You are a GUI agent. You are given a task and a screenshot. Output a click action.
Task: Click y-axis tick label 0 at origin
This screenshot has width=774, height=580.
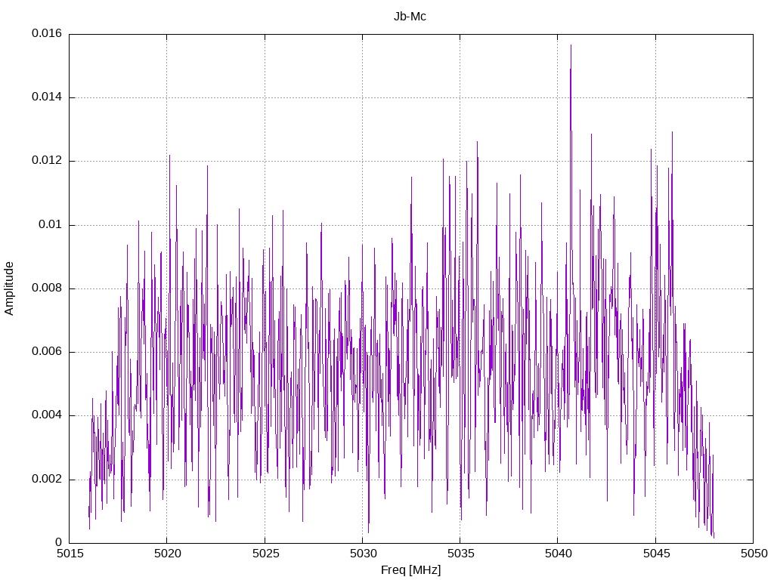coord(58,542)
